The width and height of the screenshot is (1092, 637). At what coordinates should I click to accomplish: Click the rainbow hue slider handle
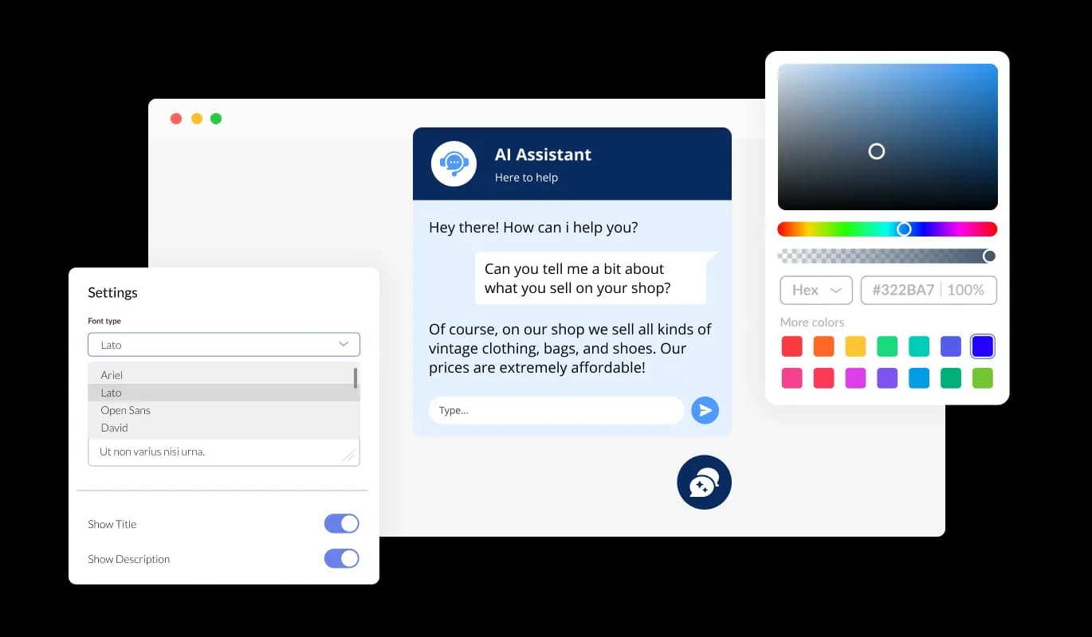[904, 229]
